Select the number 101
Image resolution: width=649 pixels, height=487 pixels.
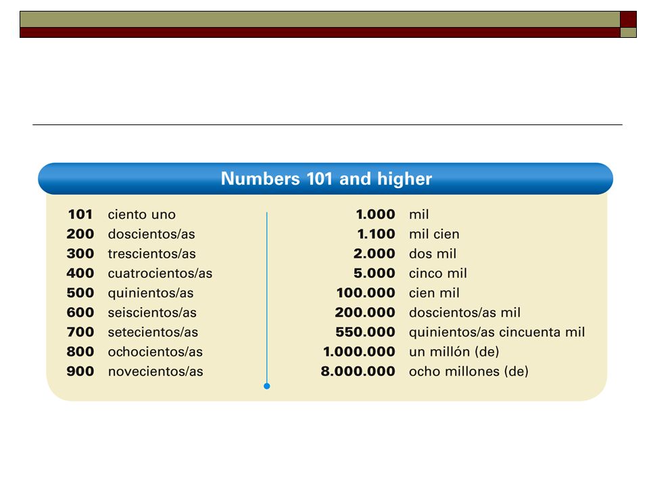pyautogui.click(x=80, y=214)
